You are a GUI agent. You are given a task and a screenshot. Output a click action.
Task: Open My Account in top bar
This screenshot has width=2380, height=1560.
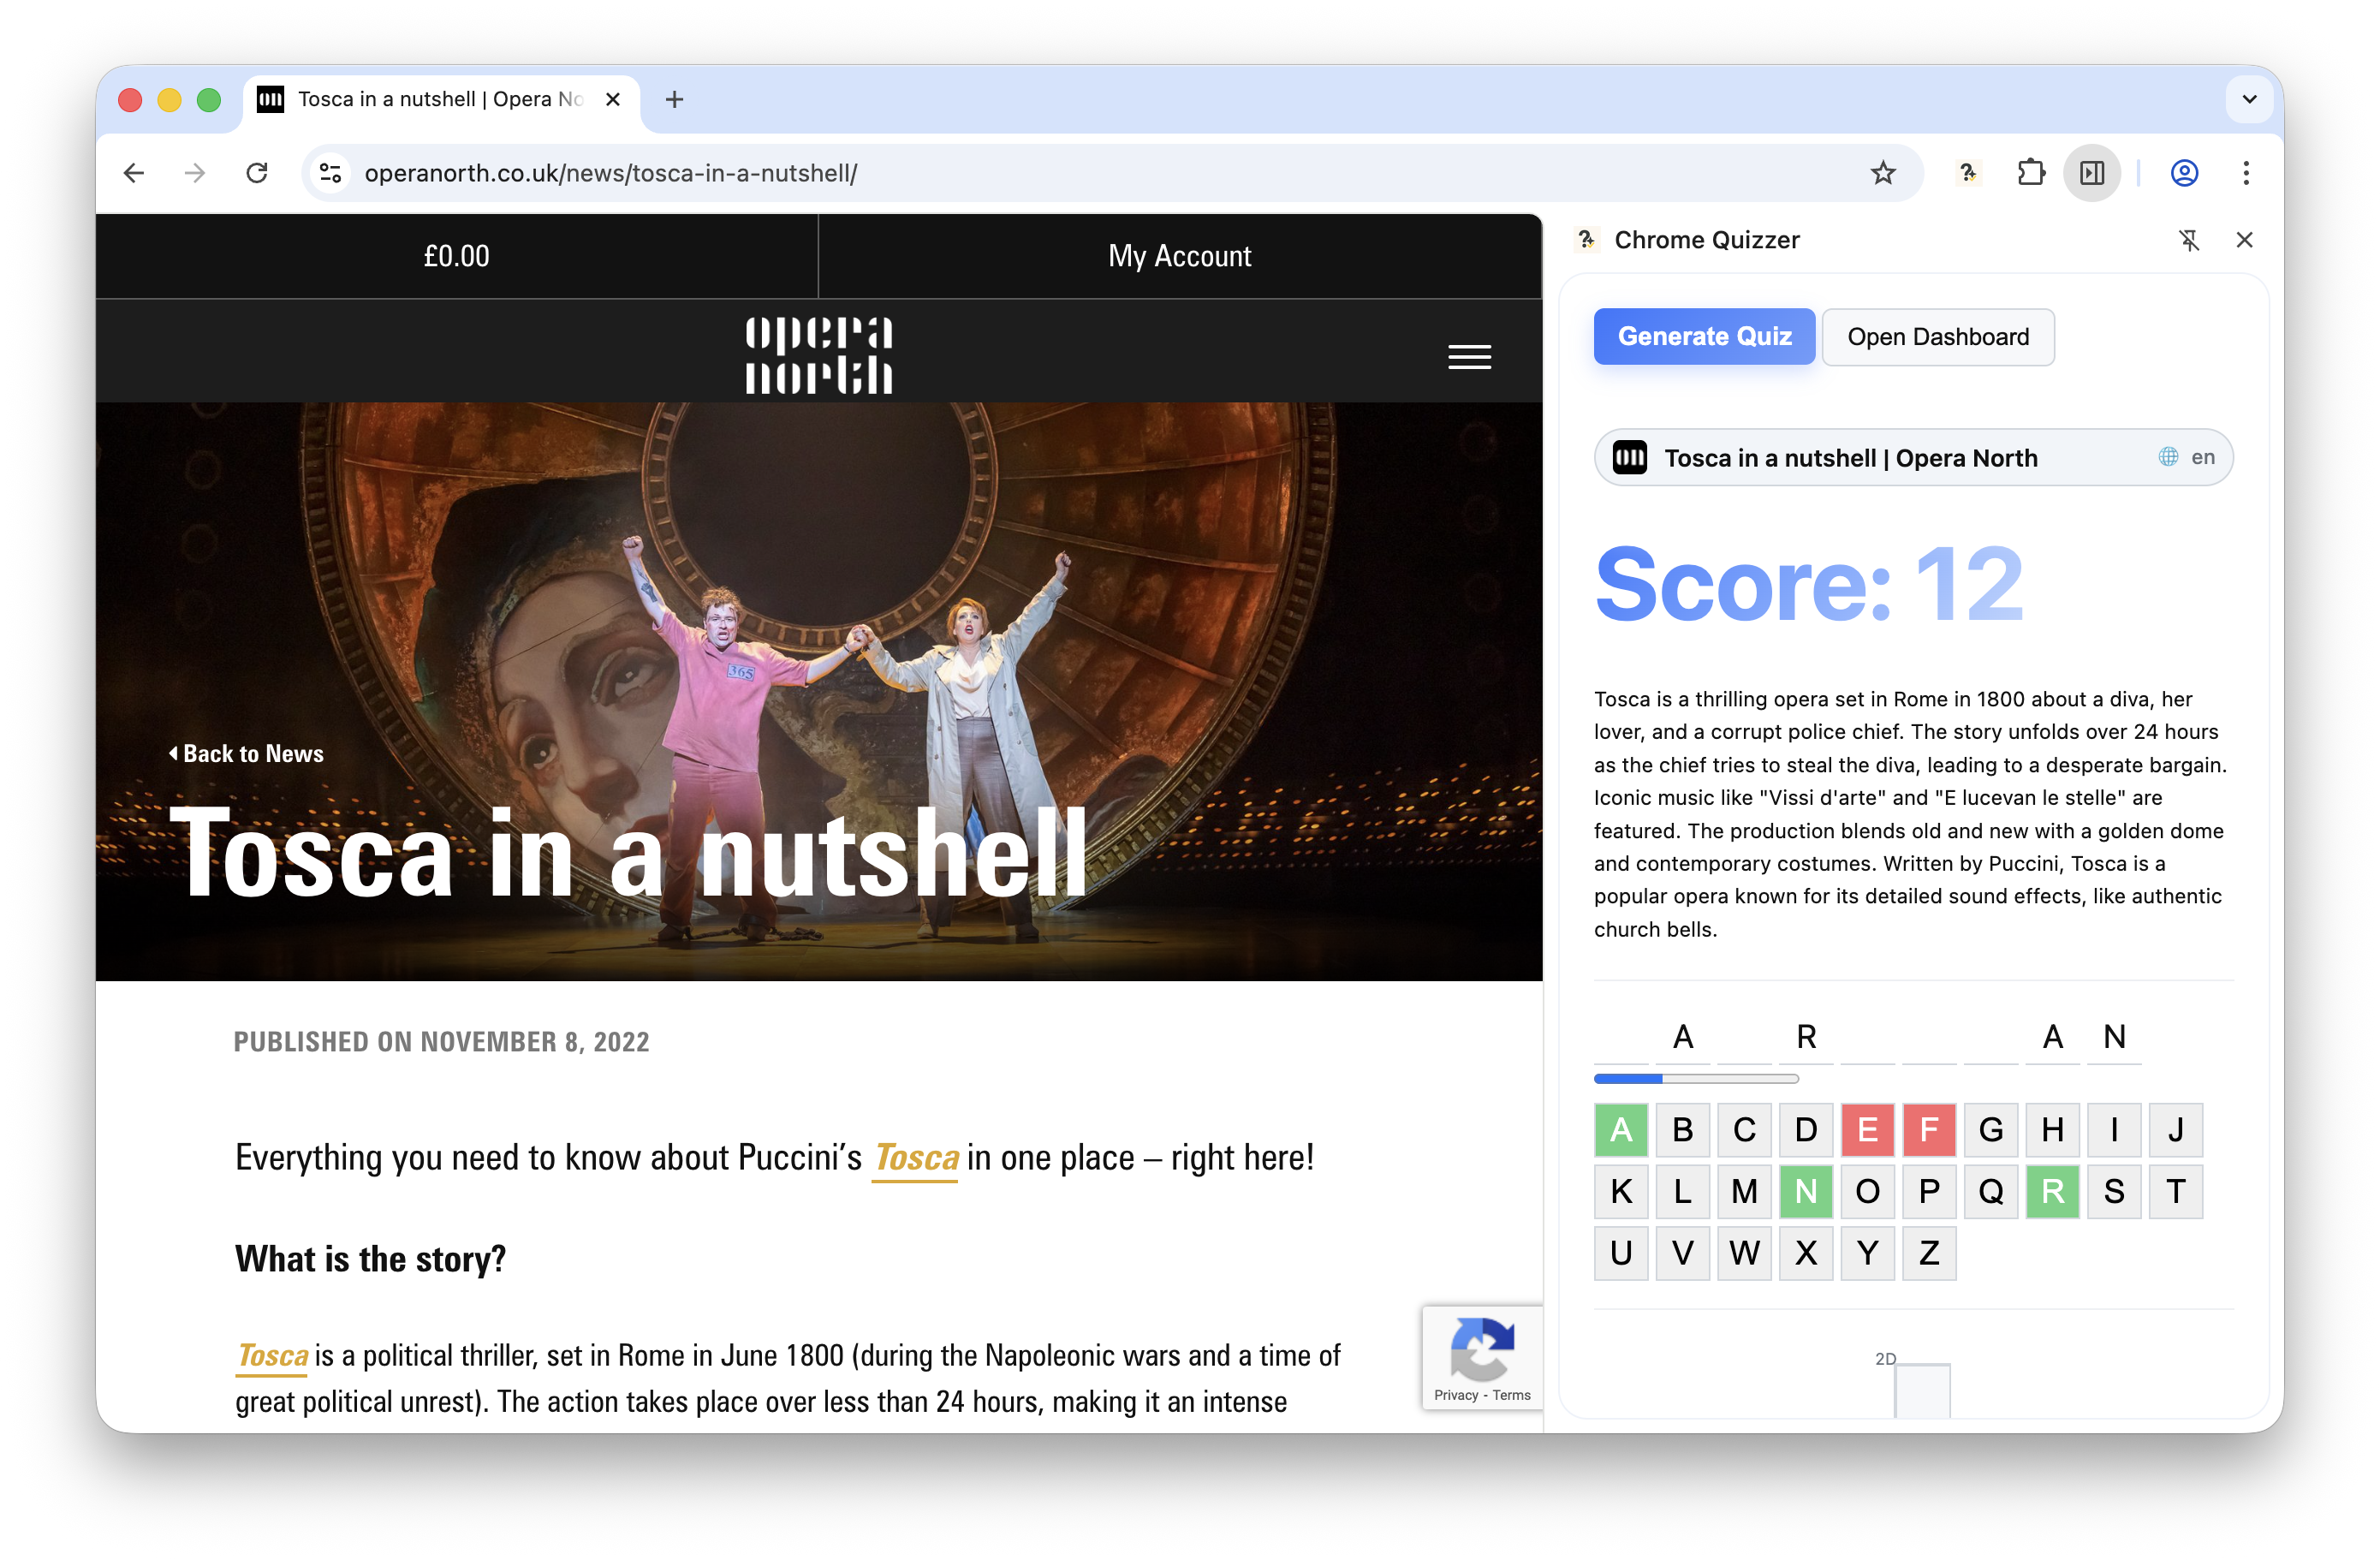pos(1179,256)
